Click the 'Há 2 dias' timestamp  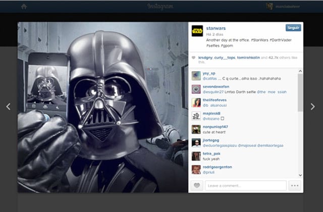pyautogui.click(x=214, y=34)
